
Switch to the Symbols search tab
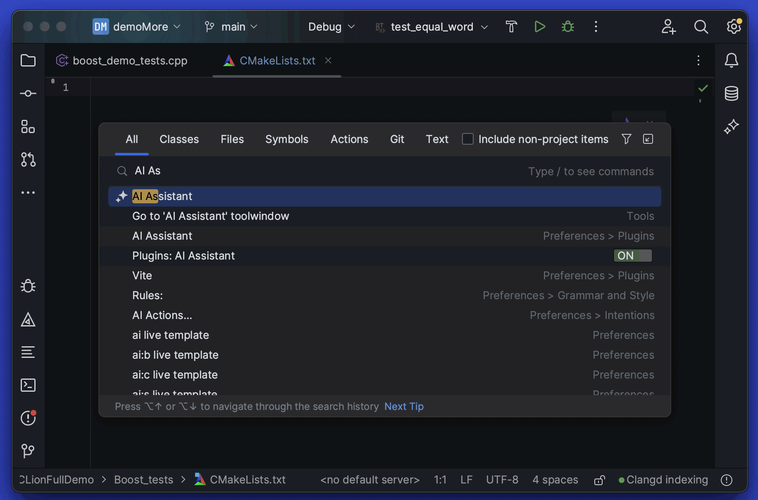pos(287,139)
